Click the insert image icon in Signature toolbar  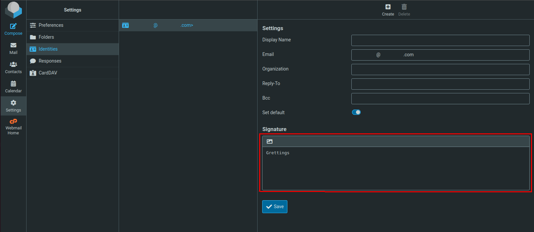[269, 141]
